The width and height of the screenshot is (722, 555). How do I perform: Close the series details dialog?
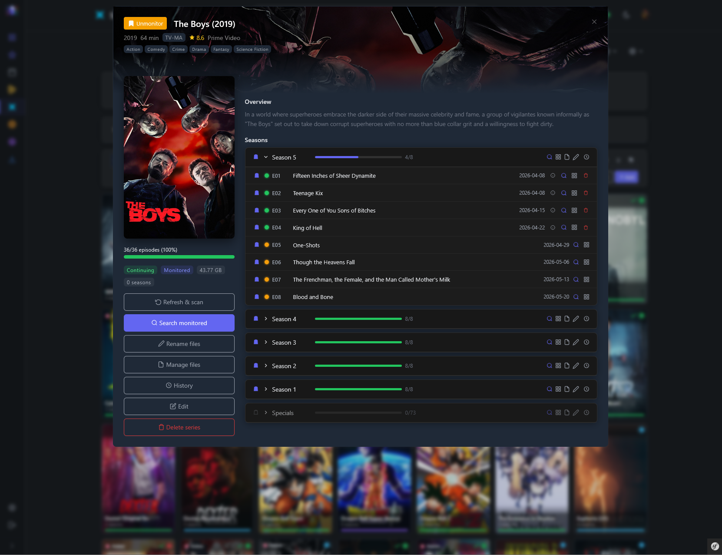[594, 22]
